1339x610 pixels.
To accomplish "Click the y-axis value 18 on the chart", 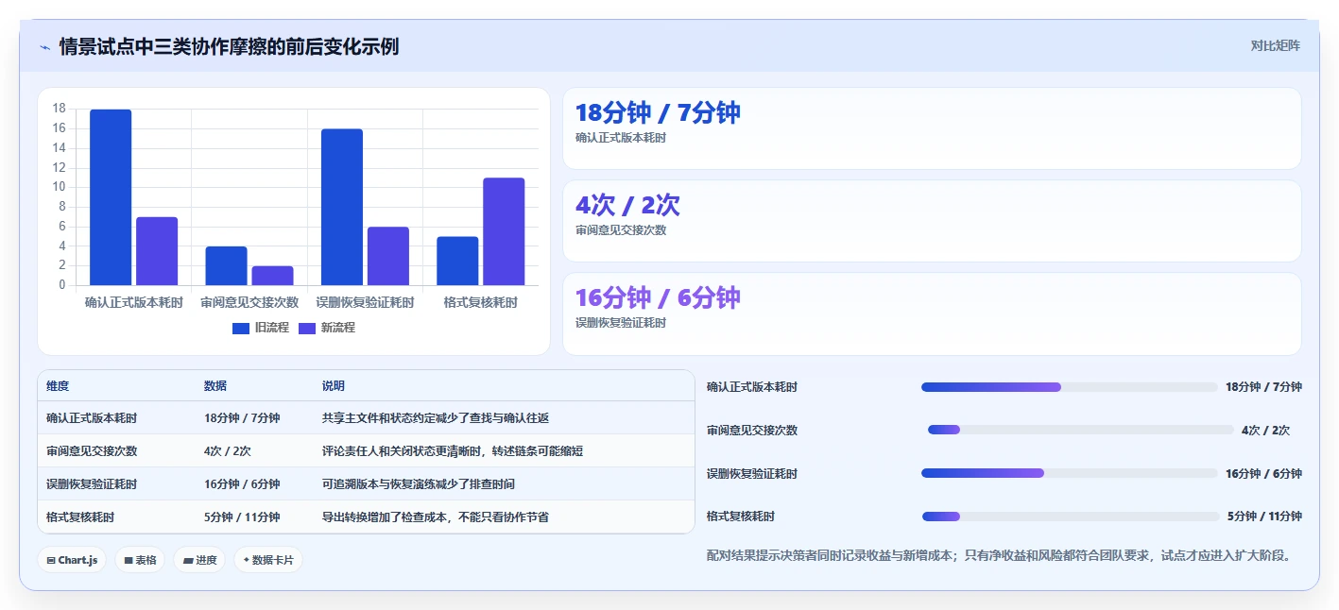I will coord(60,109).
